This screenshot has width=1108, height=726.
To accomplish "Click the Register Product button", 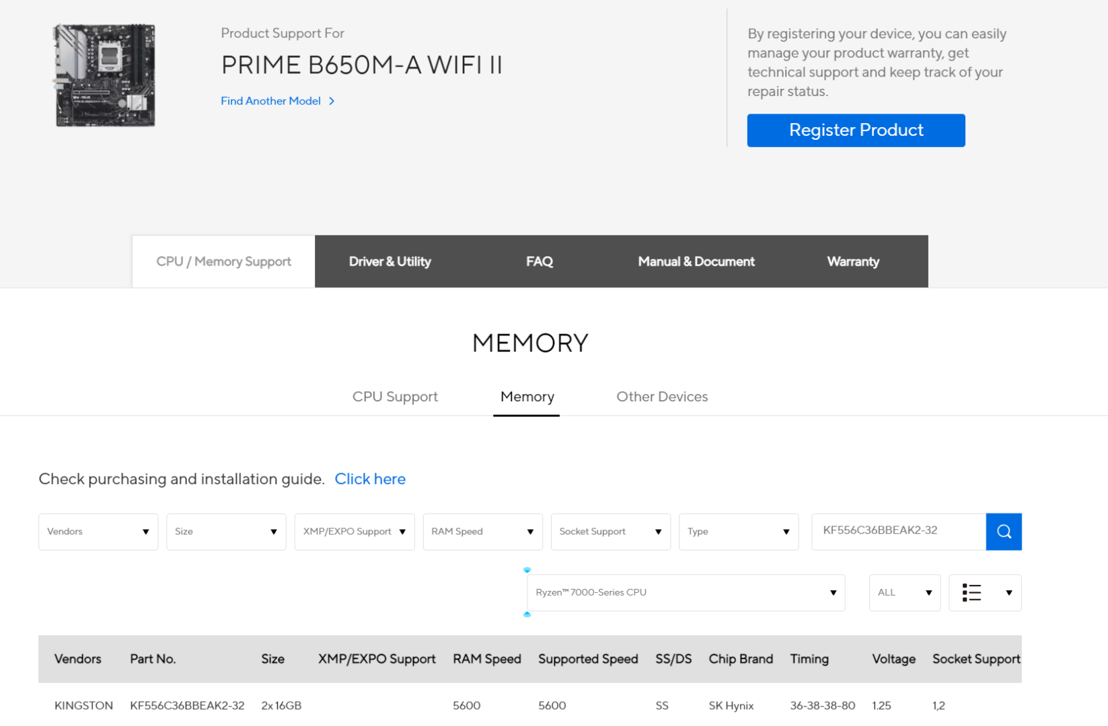I will coord(856,130).
